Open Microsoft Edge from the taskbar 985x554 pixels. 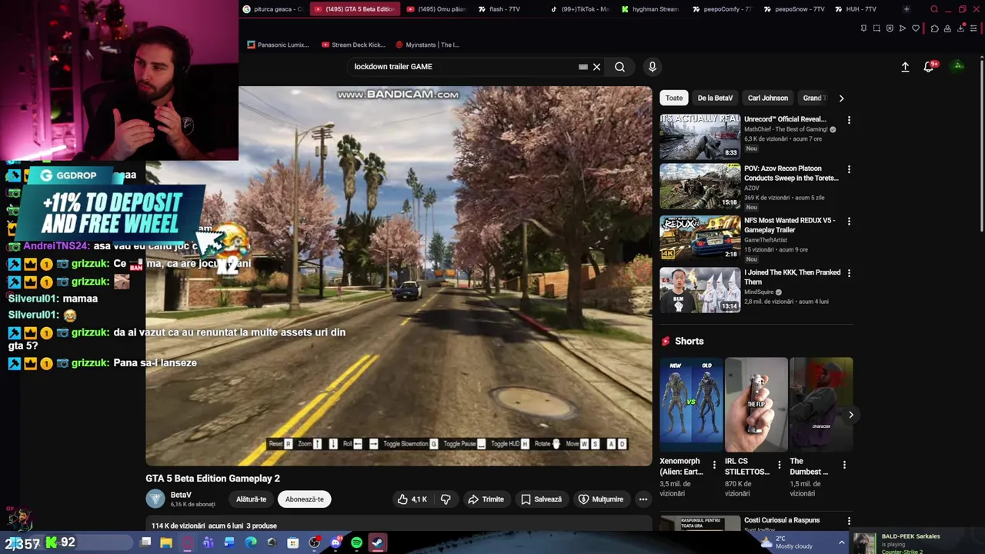click(251, 542)
